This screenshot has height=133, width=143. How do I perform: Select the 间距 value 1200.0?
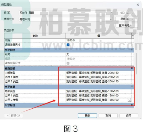[99, 40]
